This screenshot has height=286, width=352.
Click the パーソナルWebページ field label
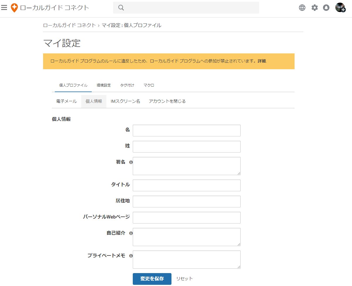click(106, 217)
